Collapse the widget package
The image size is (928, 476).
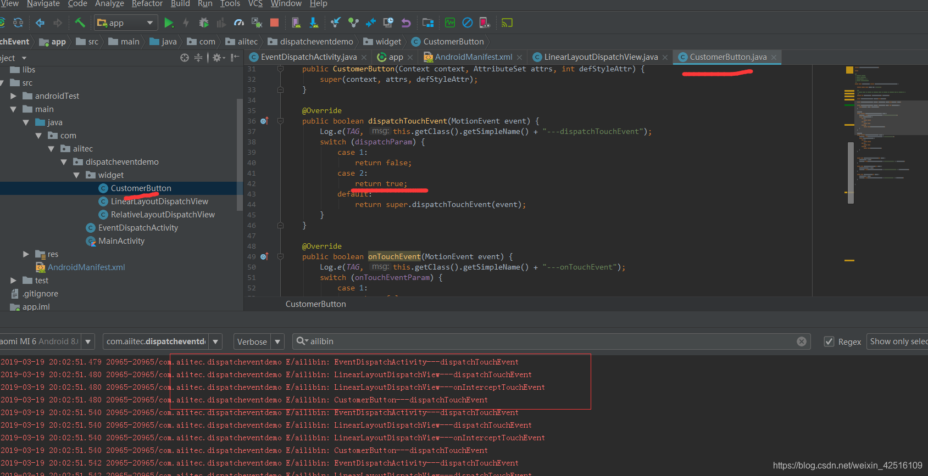pos(76,175)
